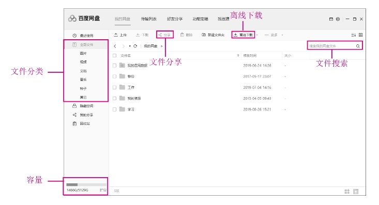
Task: Open navigation history dropdown triangle
Action: pos(130,46)
